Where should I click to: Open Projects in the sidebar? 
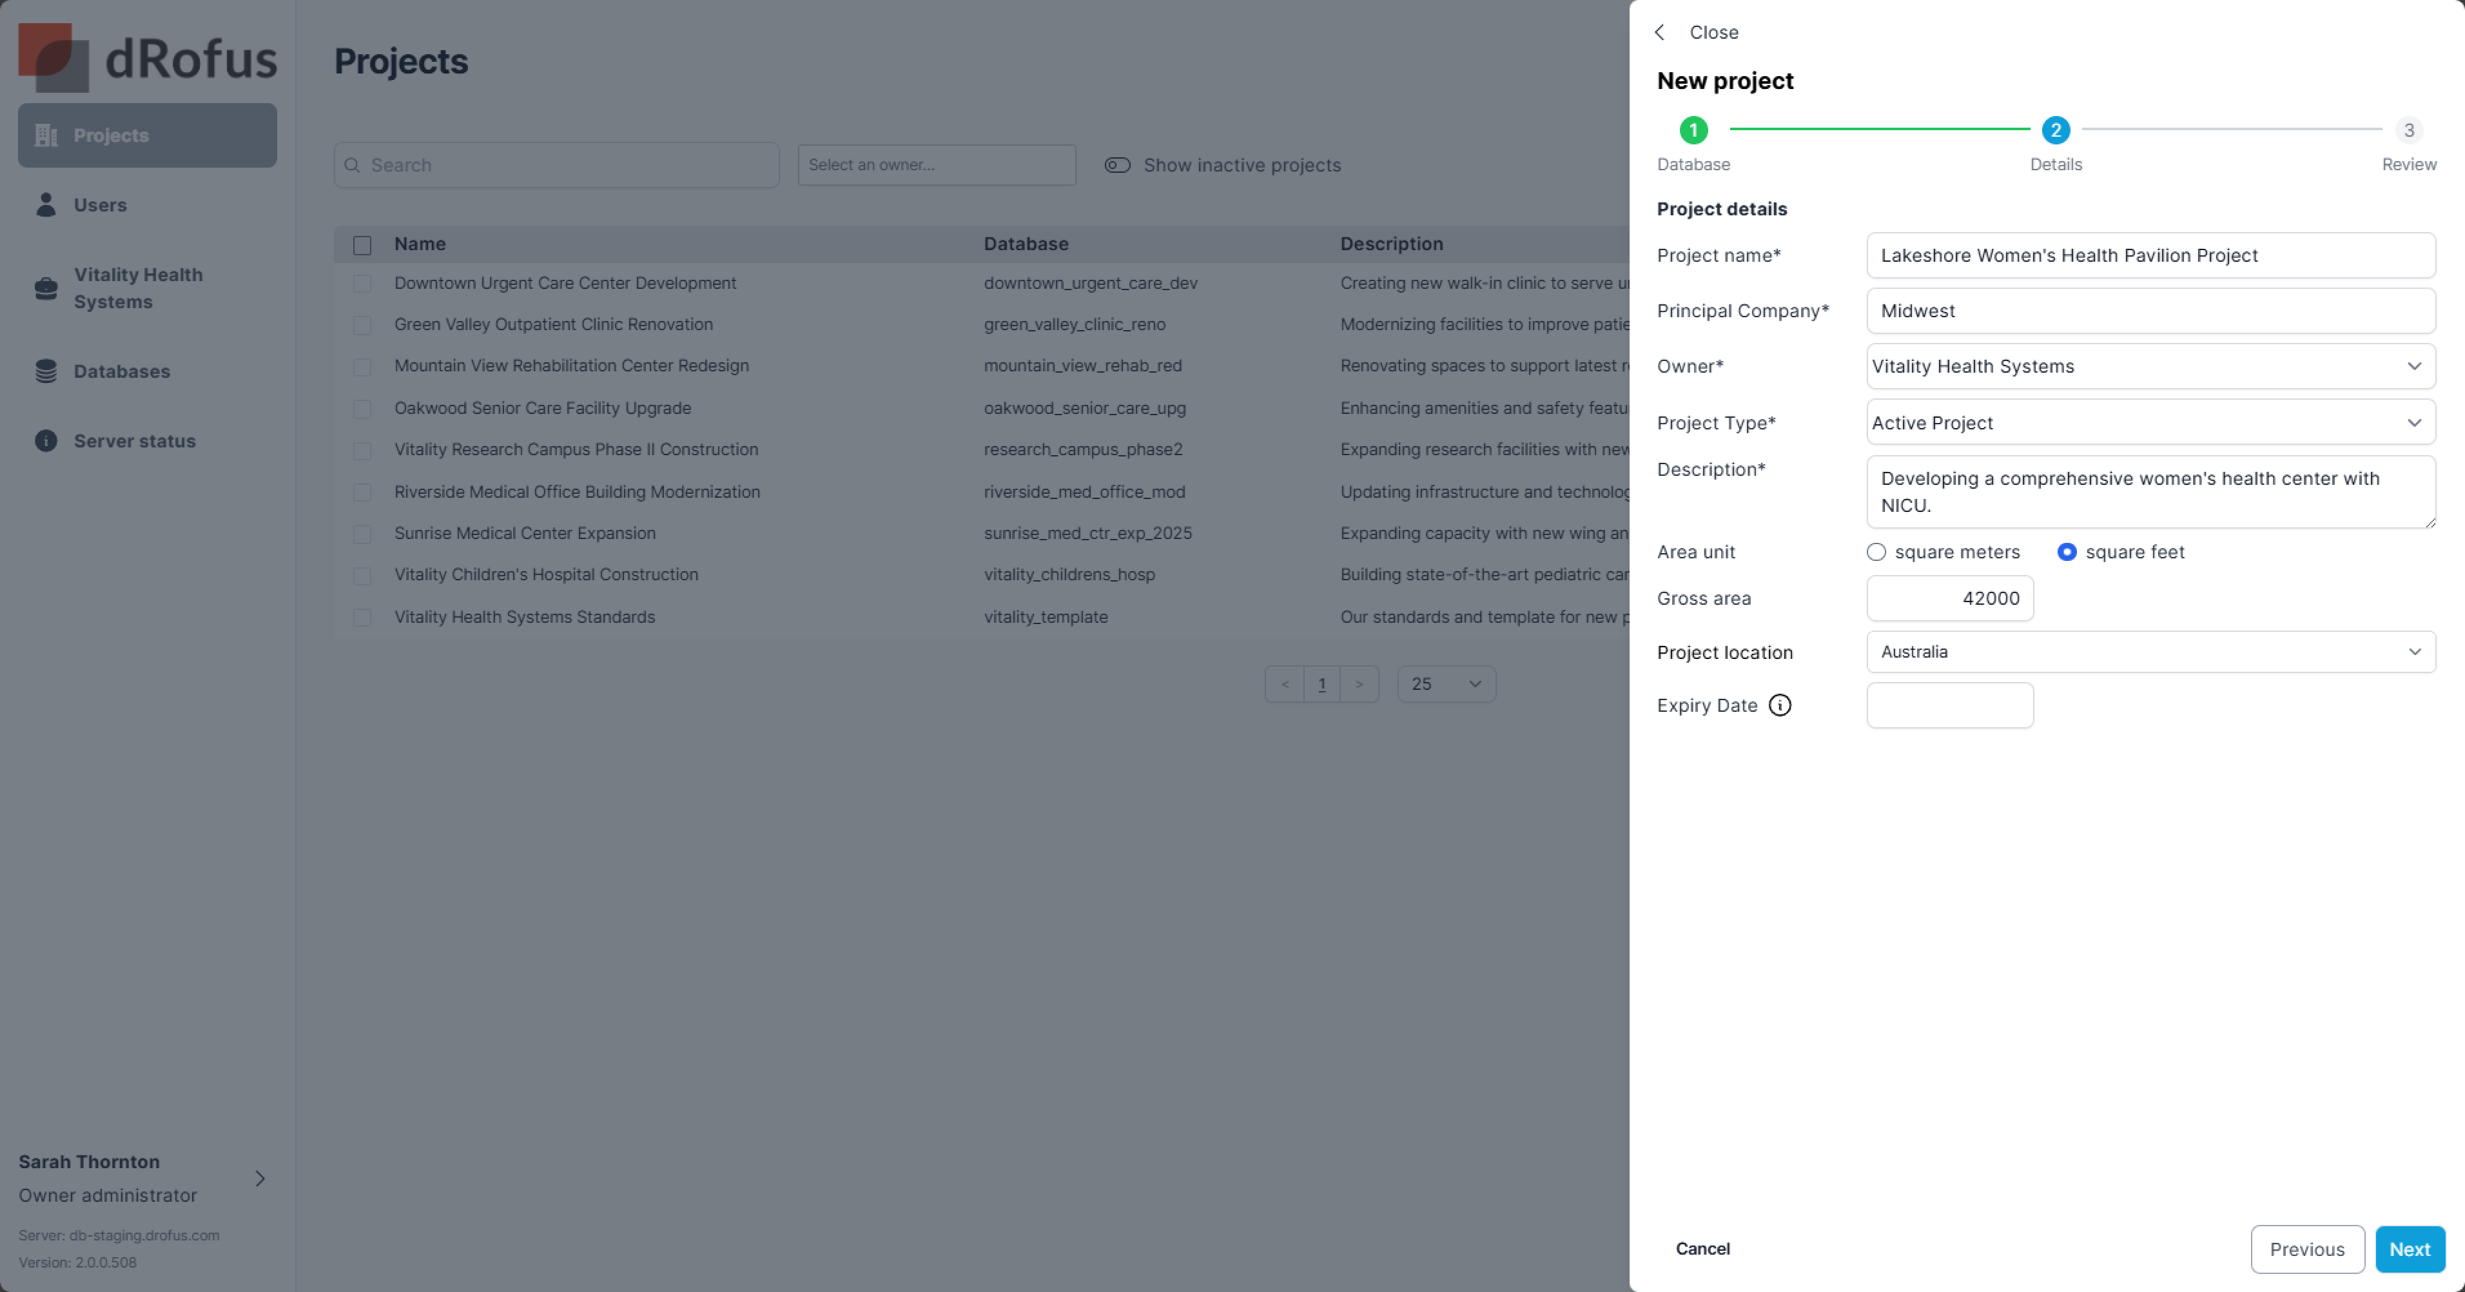148,135
